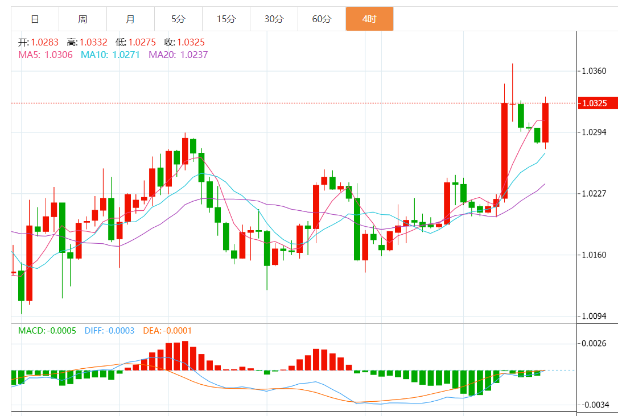Click the 收: 1.0325 close price value

click(184, 42)
